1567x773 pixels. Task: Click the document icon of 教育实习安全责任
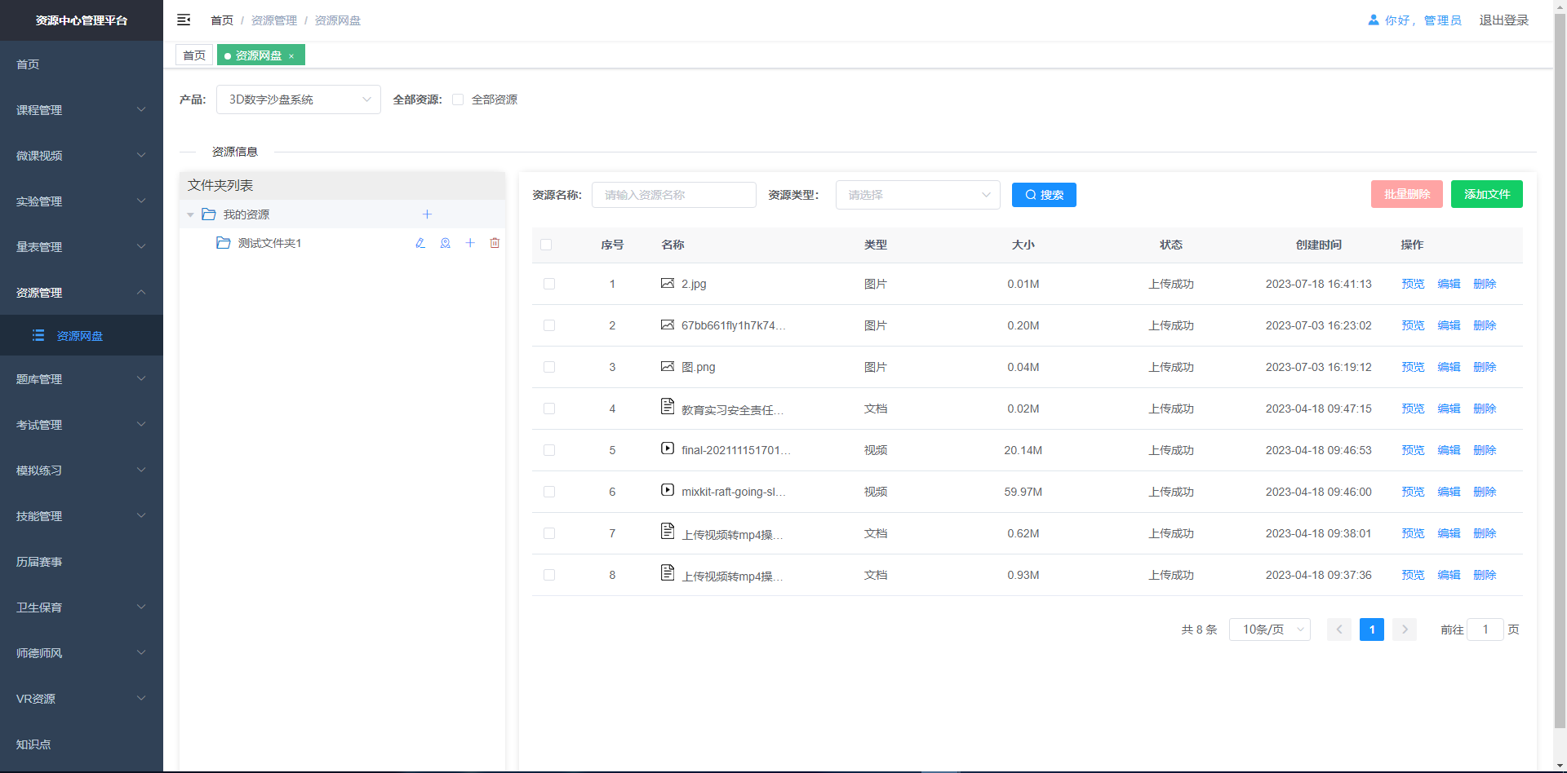point(668,406)
